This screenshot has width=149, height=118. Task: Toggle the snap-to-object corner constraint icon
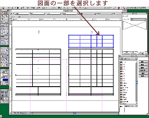[6, 92]
